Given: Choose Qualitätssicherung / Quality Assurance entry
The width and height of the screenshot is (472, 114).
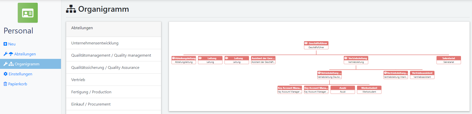Looking at the screenshot, I should point(113,67).
